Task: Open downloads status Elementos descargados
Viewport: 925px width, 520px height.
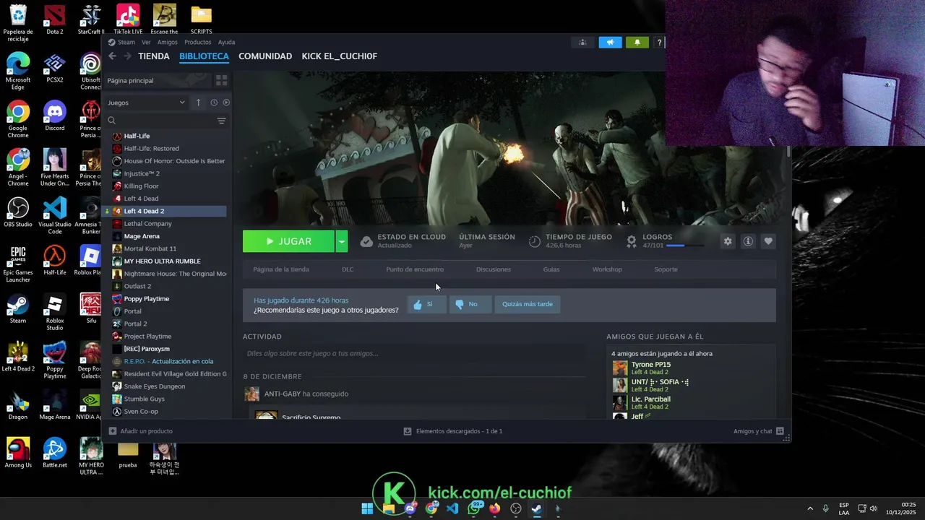Action: coord(453,431)
